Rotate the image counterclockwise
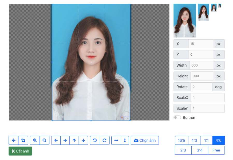The image size is (233, 160). (x=95, y=140)
